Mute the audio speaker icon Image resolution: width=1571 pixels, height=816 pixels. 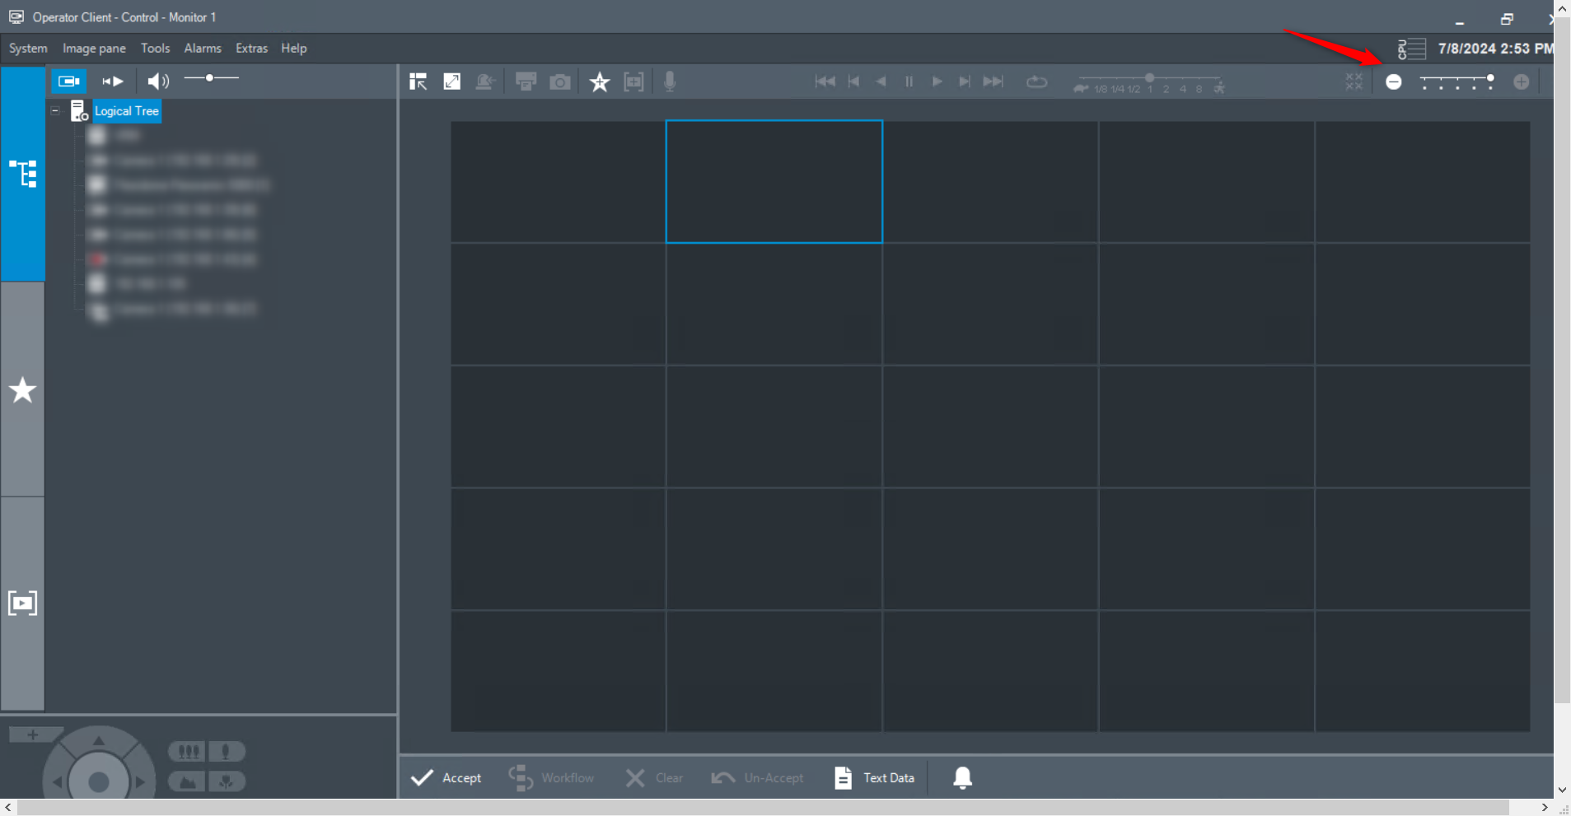[x=157, y=81]
